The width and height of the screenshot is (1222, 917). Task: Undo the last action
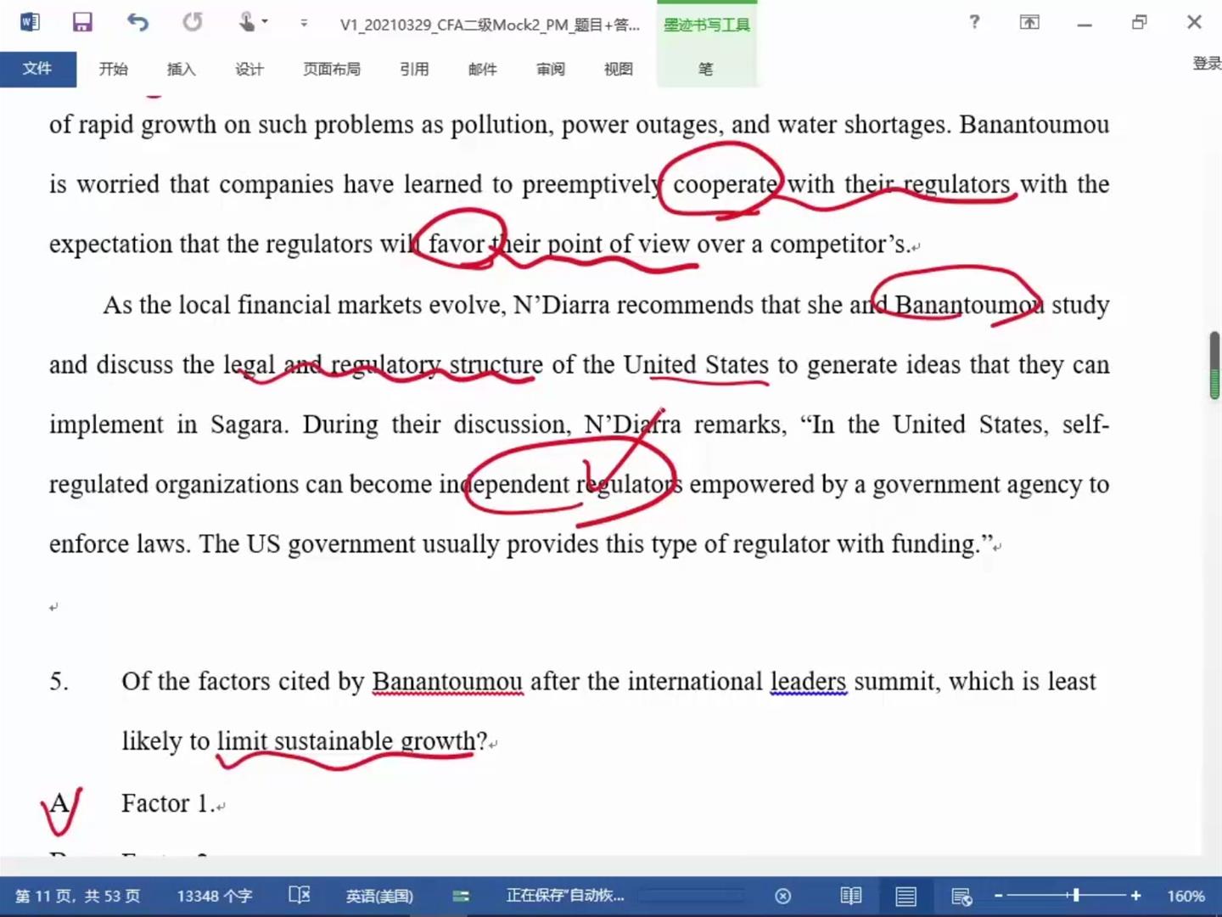pyautogui.click(x=137, y=22)
